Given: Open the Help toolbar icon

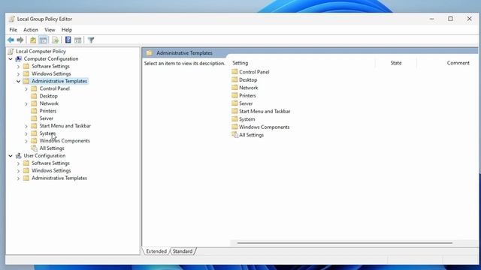Looking at the screenshot, I should click(68, 40).
